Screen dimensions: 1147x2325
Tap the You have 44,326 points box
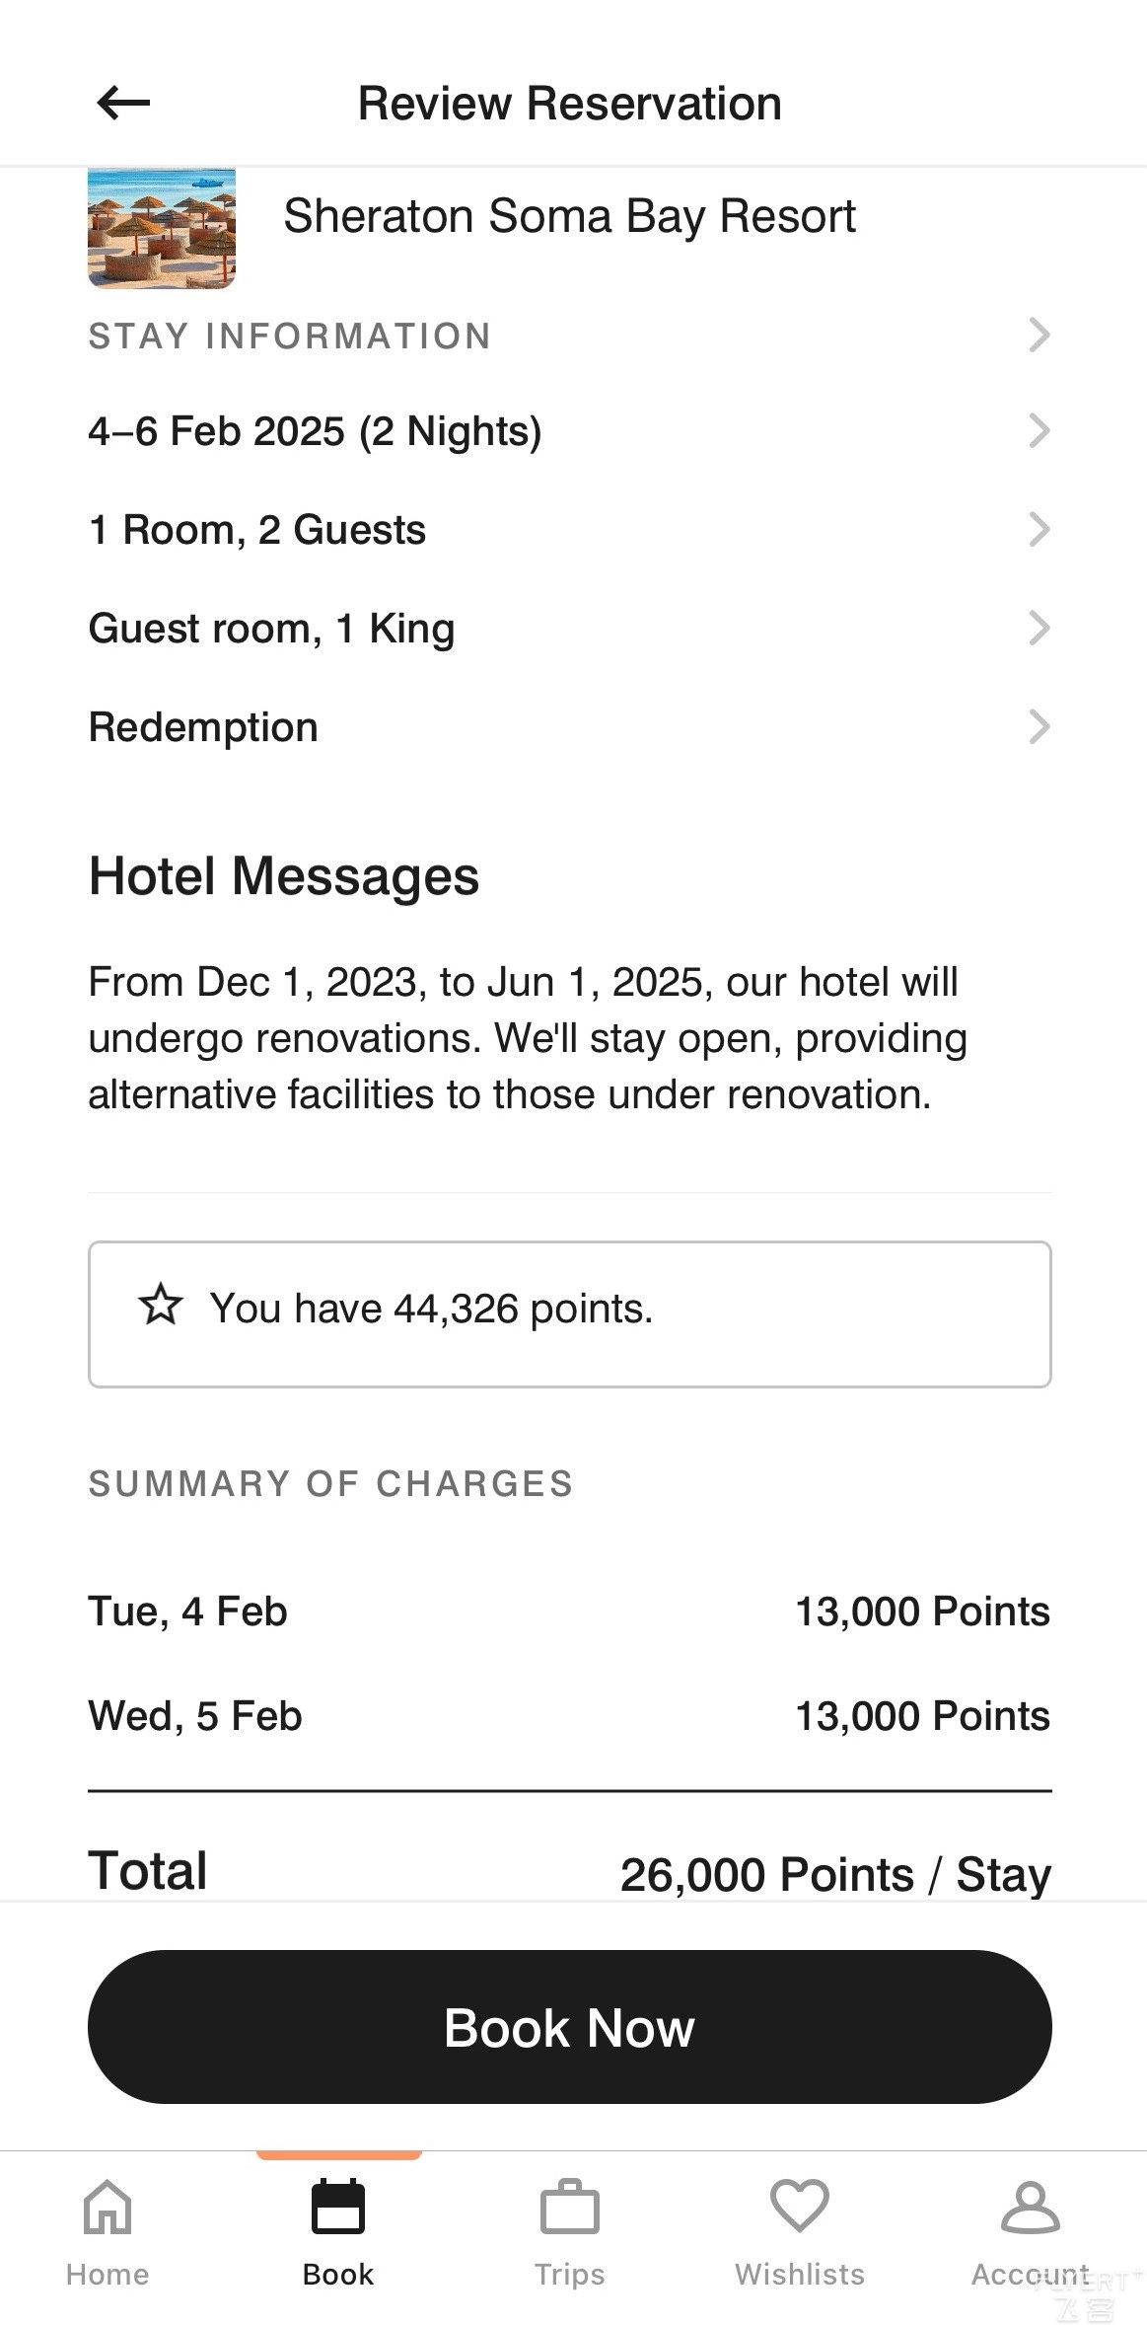click(570, 1314)
